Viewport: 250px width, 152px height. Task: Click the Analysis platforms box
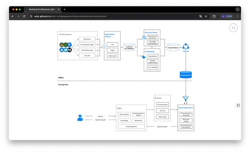(131, 127)
